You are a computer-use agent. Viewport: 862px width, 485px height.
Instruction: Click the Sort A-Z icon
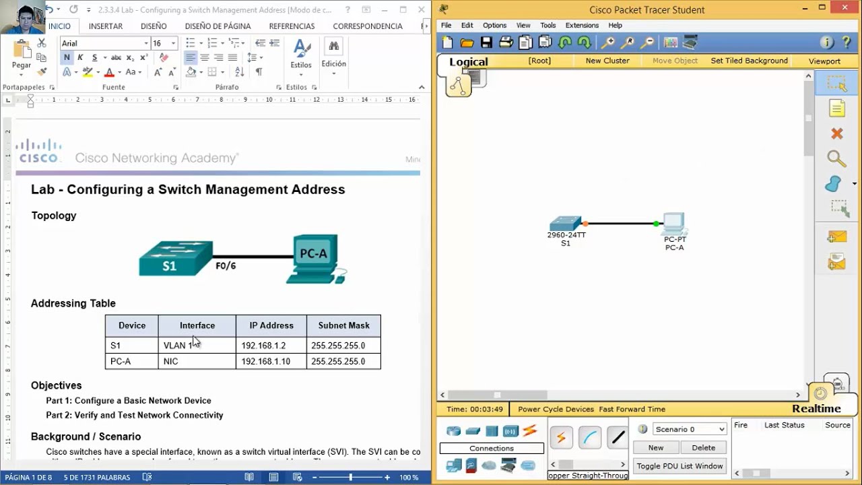[x=240, y=72]
